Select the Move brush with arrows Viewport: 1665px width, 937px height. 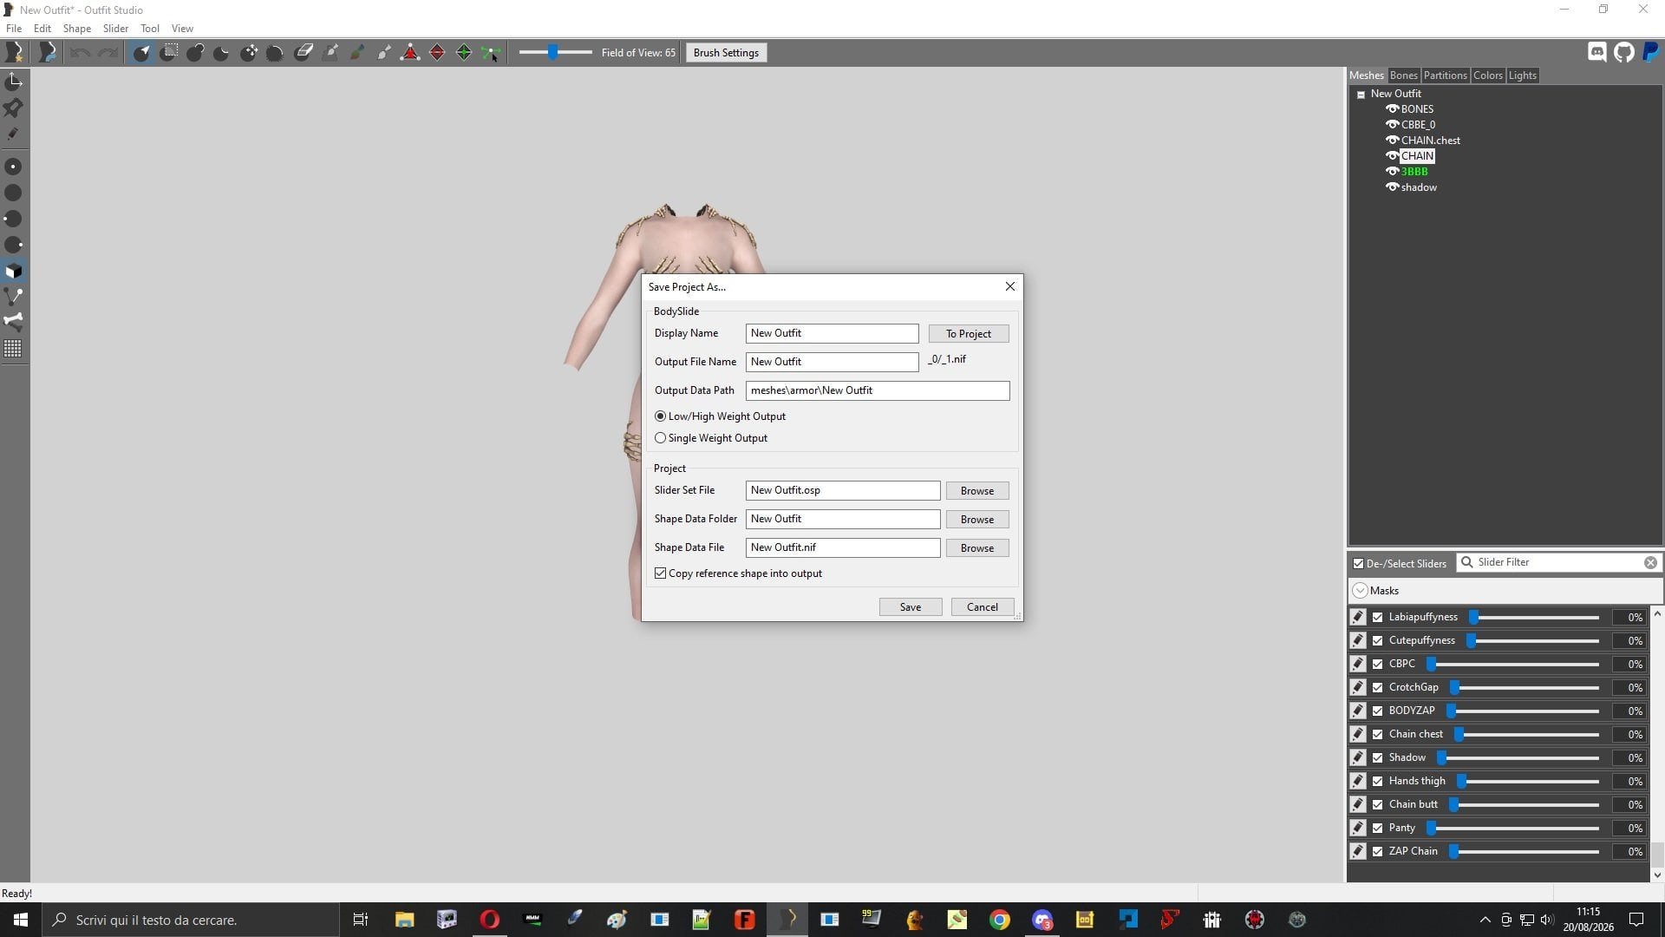(x=249, y=53)
